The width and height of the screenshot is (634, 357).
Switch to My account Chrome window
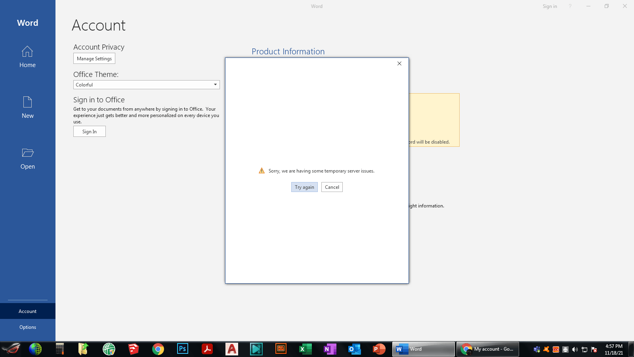(488, 349)
